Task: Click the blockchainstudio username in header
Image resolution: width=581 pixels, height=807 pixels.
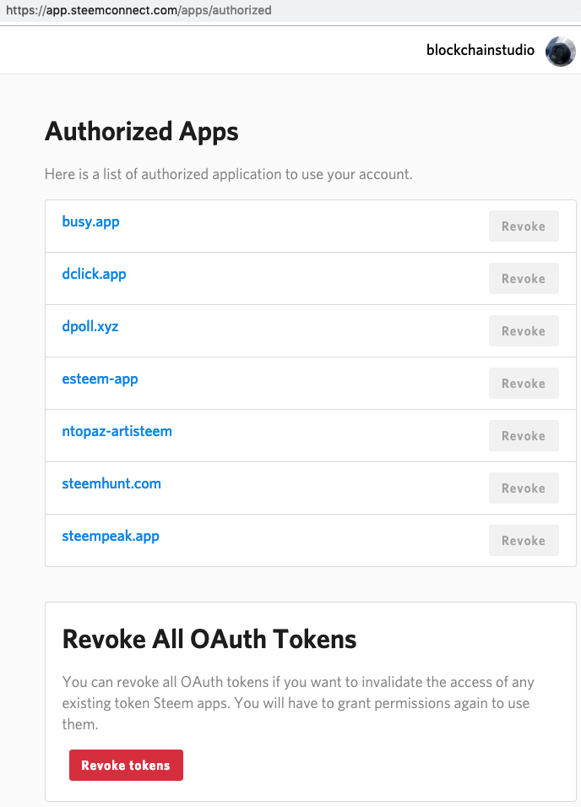Action: [481, 50]
